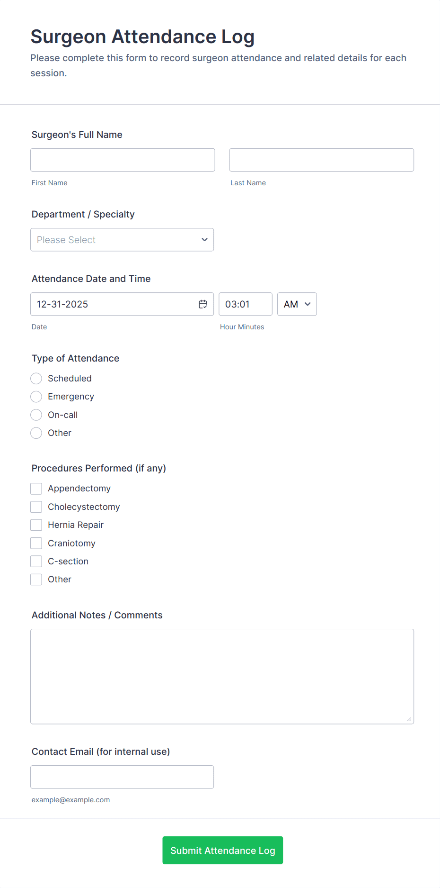Check Hernia Repair procedure
The width and height of the screenshot is (440, 888).
pyautogui.click(x=36, y=525)
